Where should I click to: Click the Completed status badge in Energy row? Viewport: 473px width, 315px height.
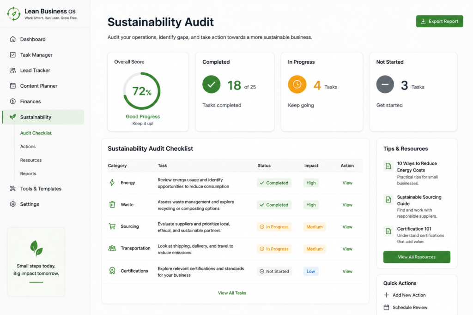[x=274, y=183]
